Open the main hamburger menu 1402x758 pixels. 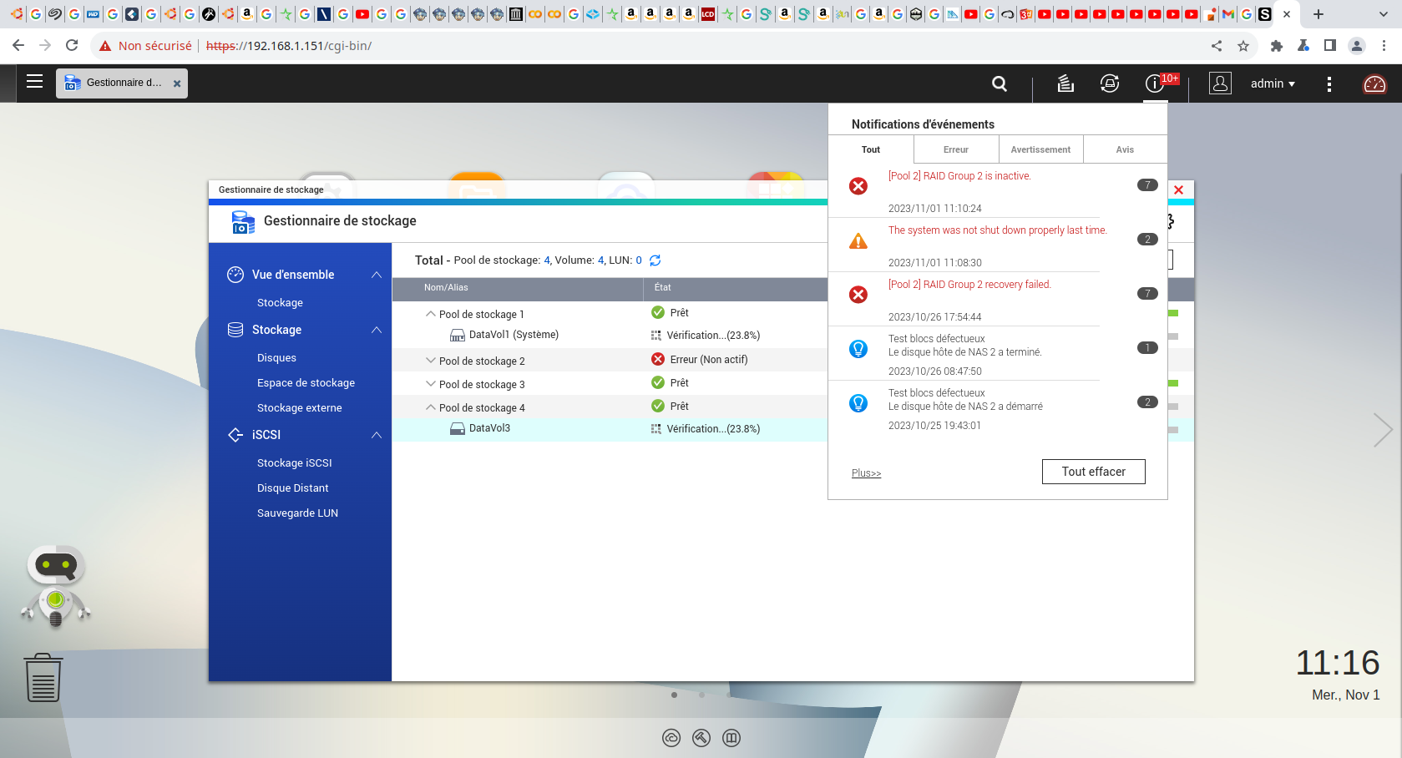pyautogui.click(x=34, y=82)
